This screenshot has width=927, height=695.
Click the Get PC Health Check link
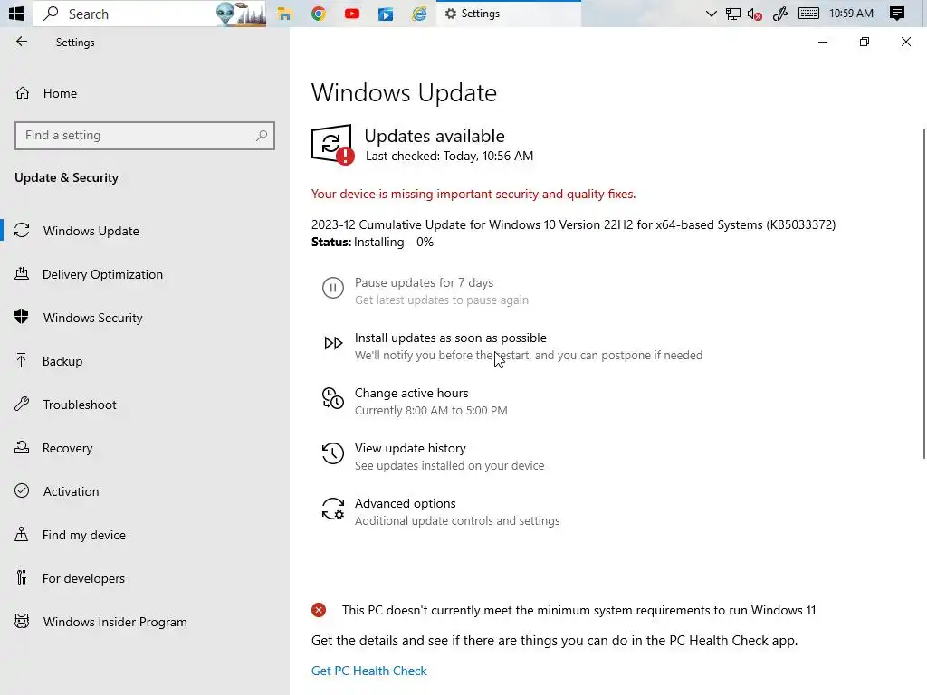369,671
